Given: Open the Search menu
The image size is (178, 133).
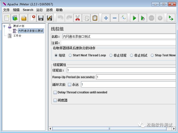Looking at the screenshot, I should tap(28, 10).
